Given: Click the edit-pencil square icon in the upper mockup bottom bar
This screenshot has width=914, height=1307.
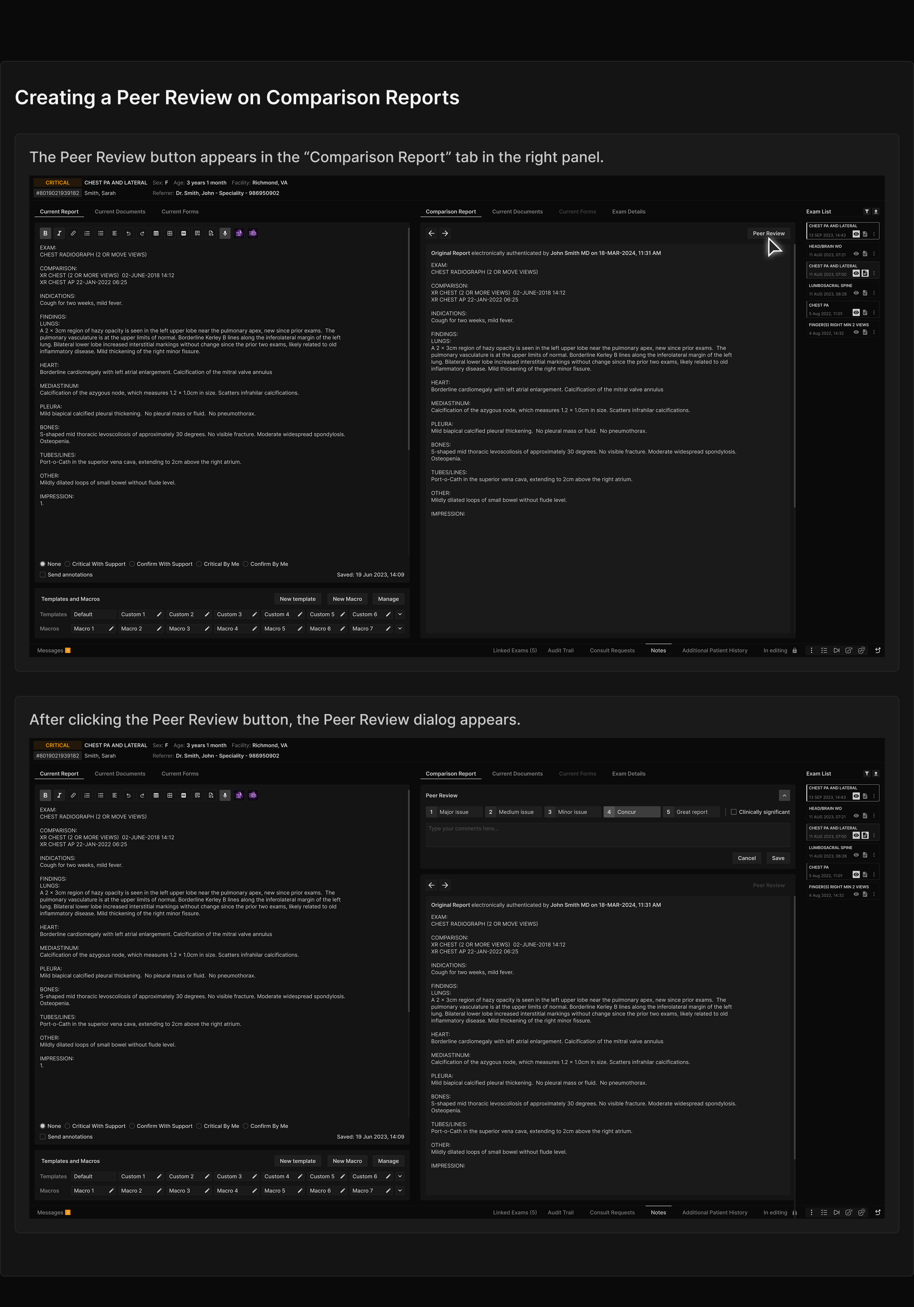Looking at the screenshot, I should click(x=849, y=651).
